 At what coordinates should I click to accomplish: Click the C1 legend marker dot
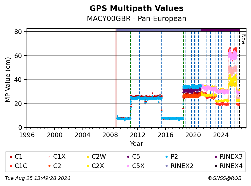click(x=11, y=157)
